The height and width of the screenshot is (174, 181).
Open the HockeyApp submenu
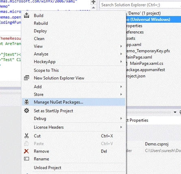coord(121,62)
